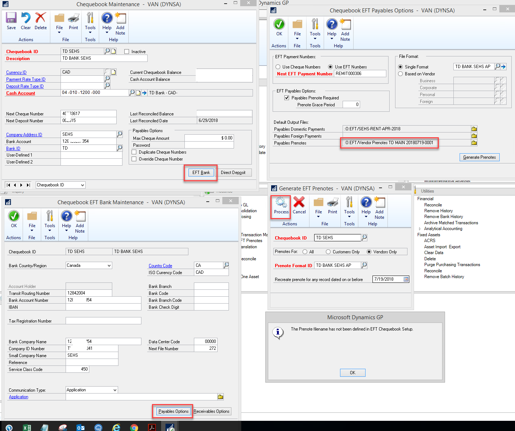Open the Chequebook ID lookup in Generate Prenotes

pos(364,237)
